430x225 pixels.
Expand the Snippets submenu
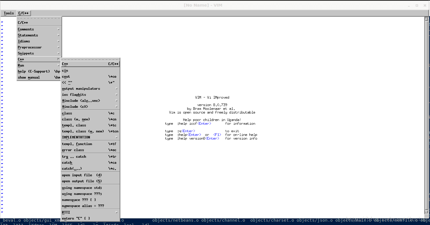coord(39,53)
